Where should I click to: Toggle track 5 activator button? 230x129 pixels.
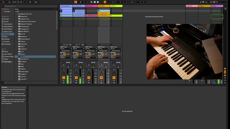point(114,78)
